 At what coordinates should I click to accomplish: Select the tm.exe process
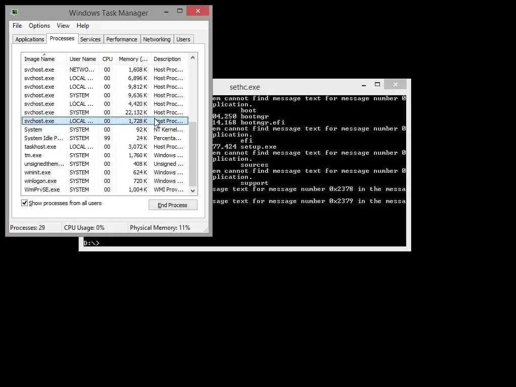(x=105, y=155)
